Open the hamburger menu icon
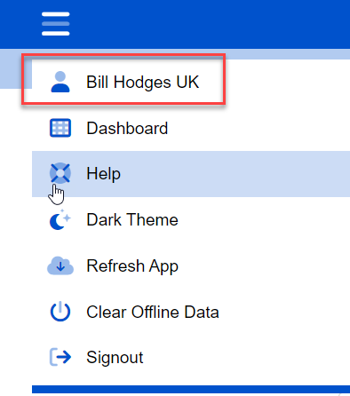The height and width of the screenshot is (396, 350). [x=56, y=24]
